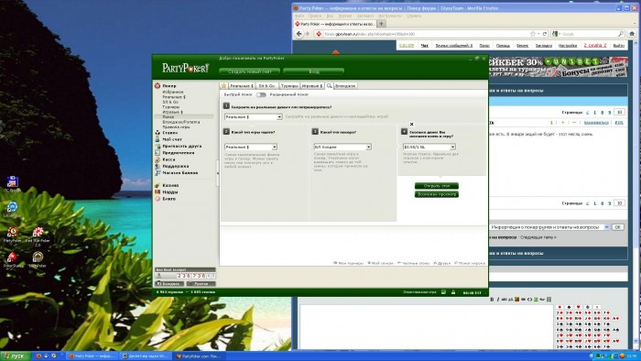Click the Настройки link in forum header

(568, 46)
